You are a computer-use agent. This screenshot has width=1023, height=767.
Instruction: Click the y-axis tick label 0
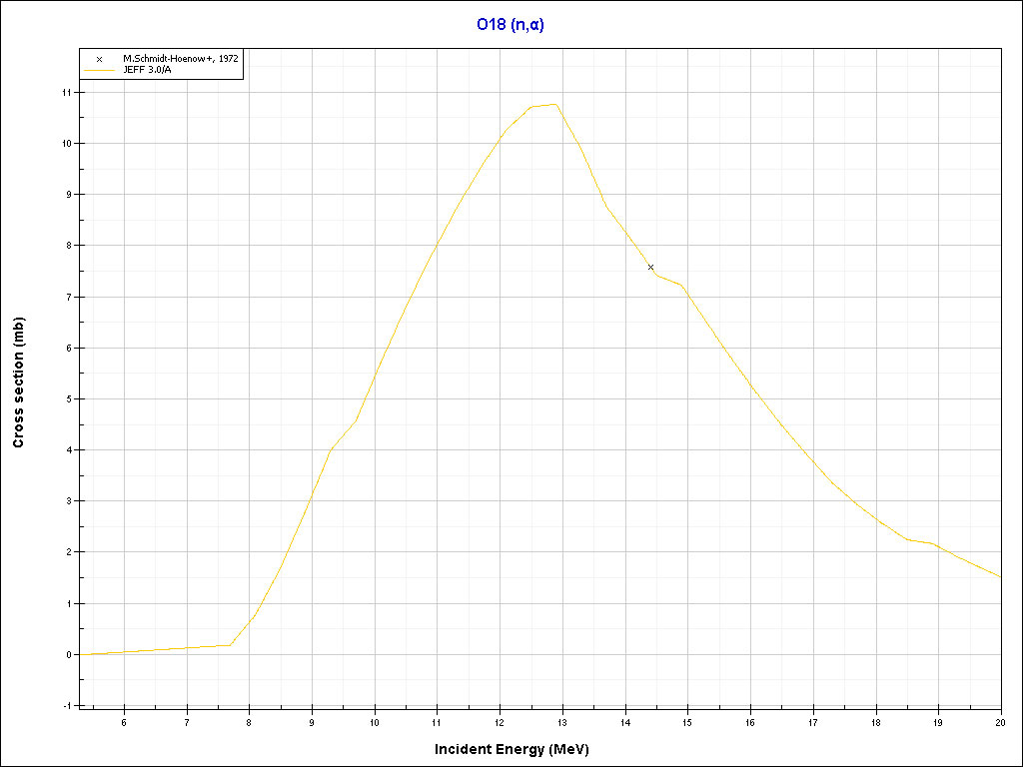(x=69, y=654)
